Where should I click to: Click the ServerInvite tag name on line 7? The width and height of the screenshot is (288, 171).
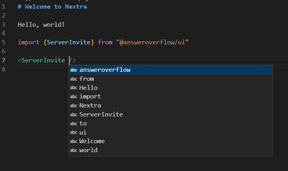tap(43, 60)
